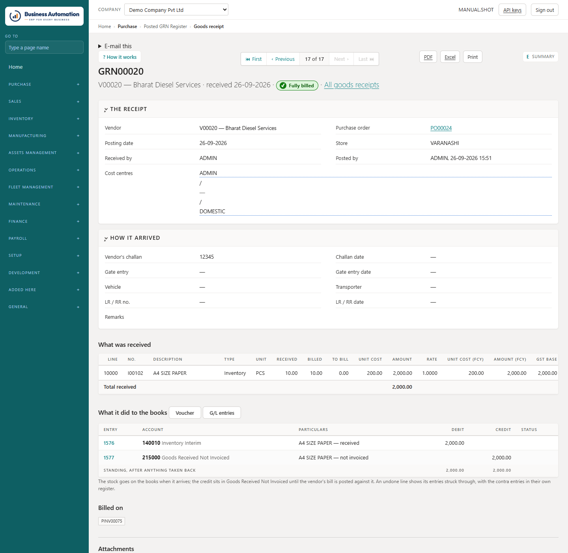Expand the Manufacturing sidebar section
Screen dimensions: 568x553
pos(44,136)
